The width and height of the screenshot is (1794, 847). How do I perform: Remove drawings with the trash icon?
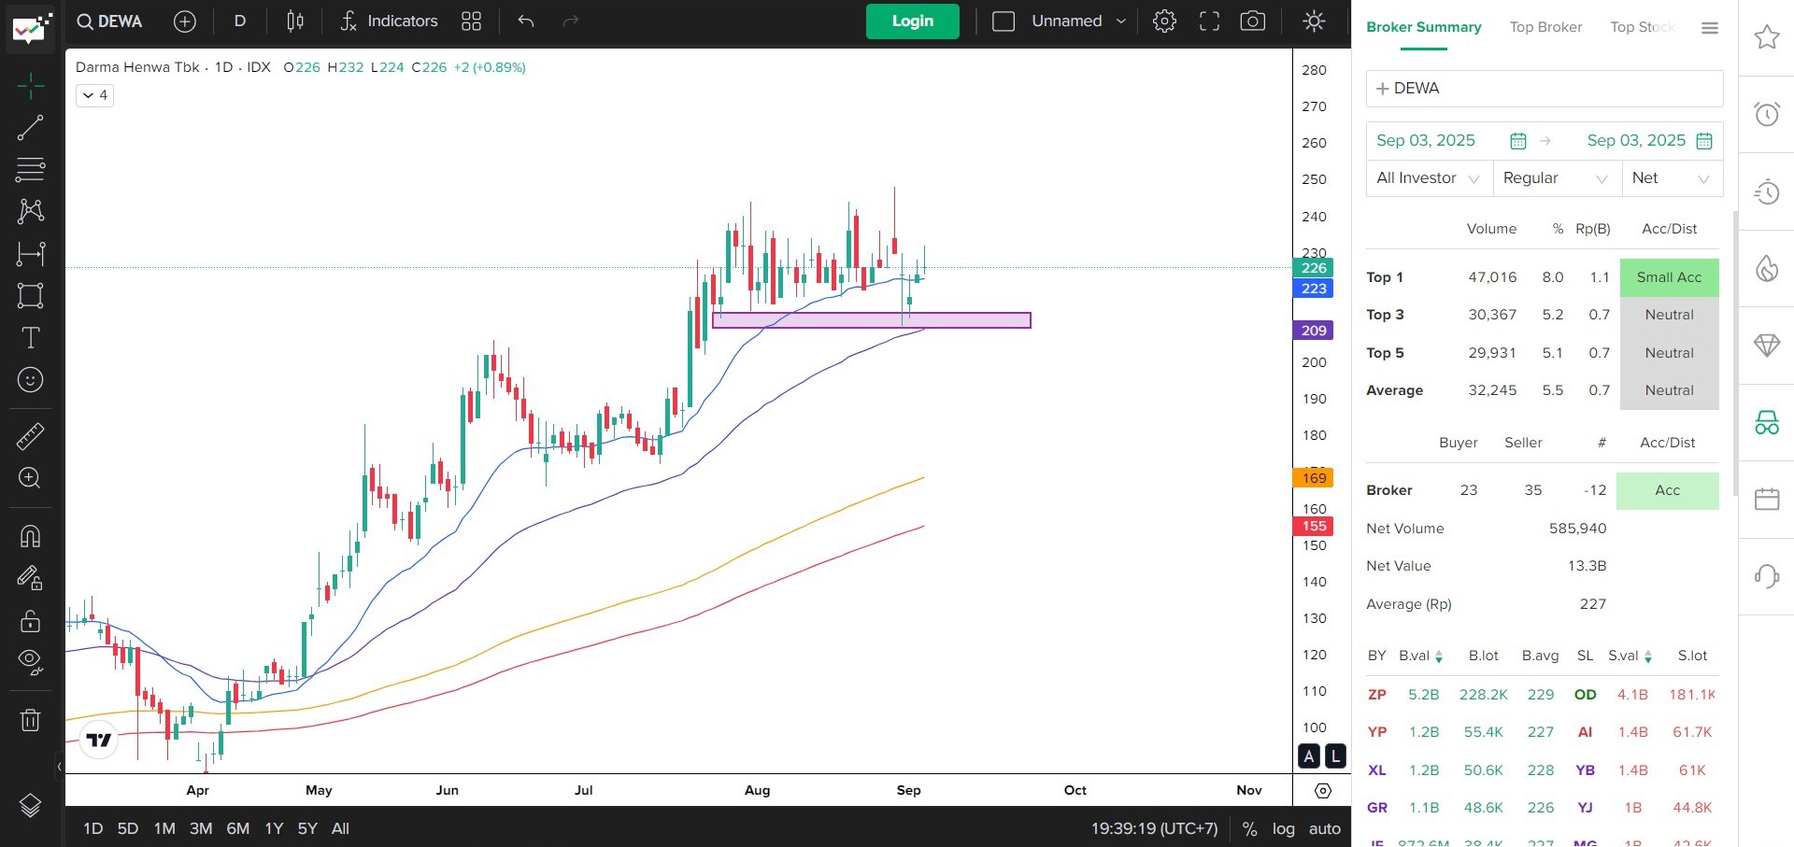point(30,719)
